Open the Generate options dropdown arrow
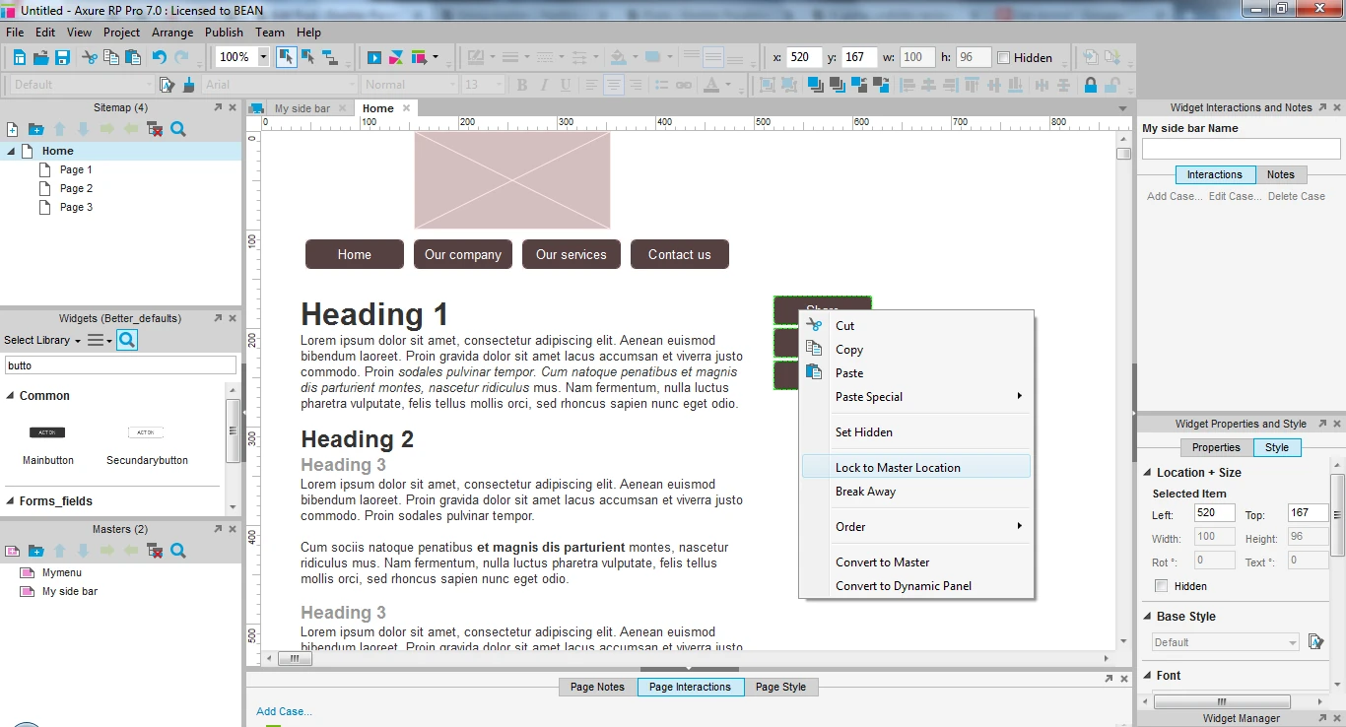Image resolution: width=1346 pixels, height=727 pixels. coord(436,57)
